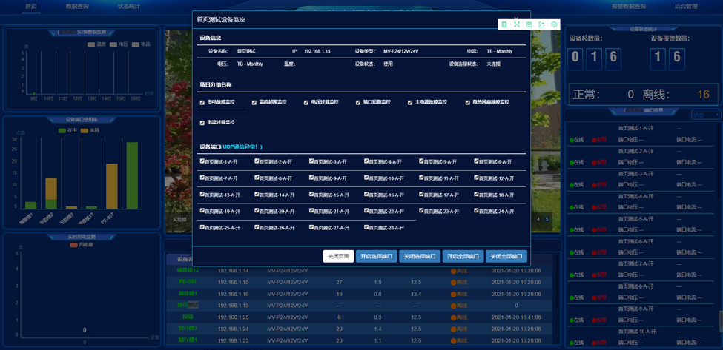Screen dimensions: 723x350
Task: Click device name PE-307 in table
Action: [188, 282]
